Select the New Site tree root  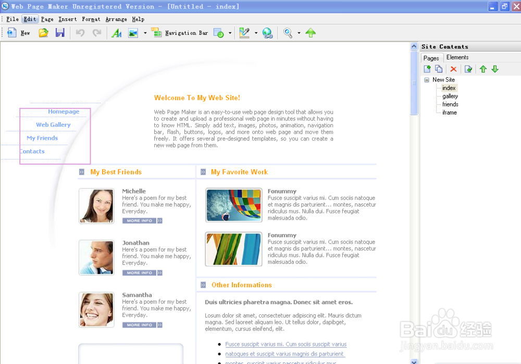pos(443,80)
